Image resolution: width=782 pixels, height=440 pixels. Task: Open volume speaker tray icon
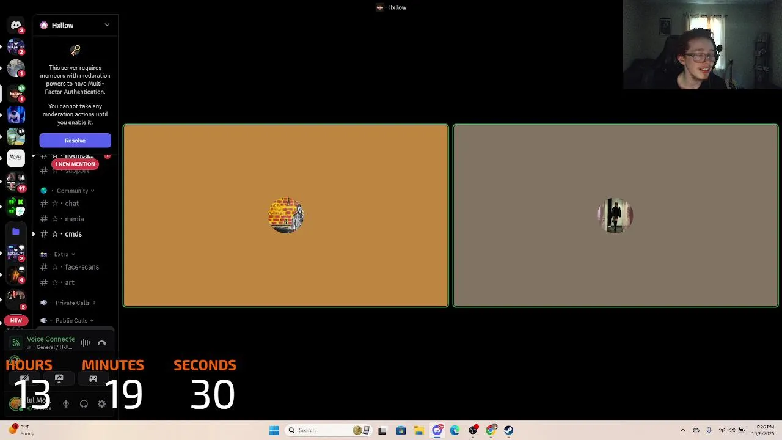click(x=732, y=430)
